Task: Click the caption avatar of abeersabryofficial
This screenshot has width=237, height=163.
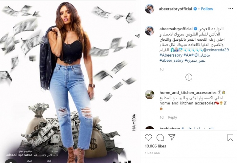Action: click(x=150, y=31)
